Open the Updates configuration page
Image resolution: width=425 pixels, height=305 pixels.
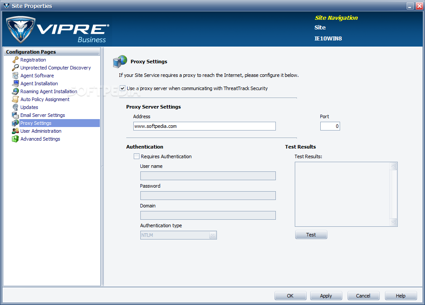click(29, 107)
